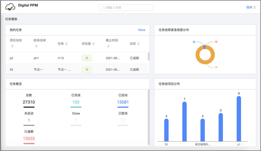This screenshot has width=261, height=151.
Task: Click 已逾期 status in p2 row
Action: [134, 58]
